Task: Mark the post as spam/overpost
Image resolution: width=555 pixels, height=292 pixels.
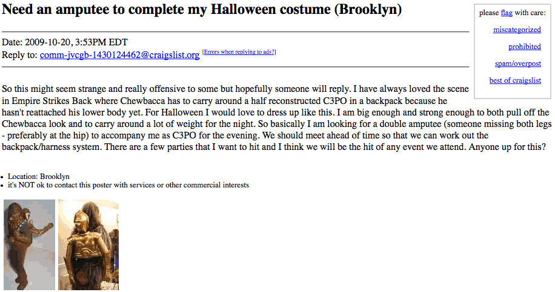Action: pyautogui.click(x=517, y=63)
